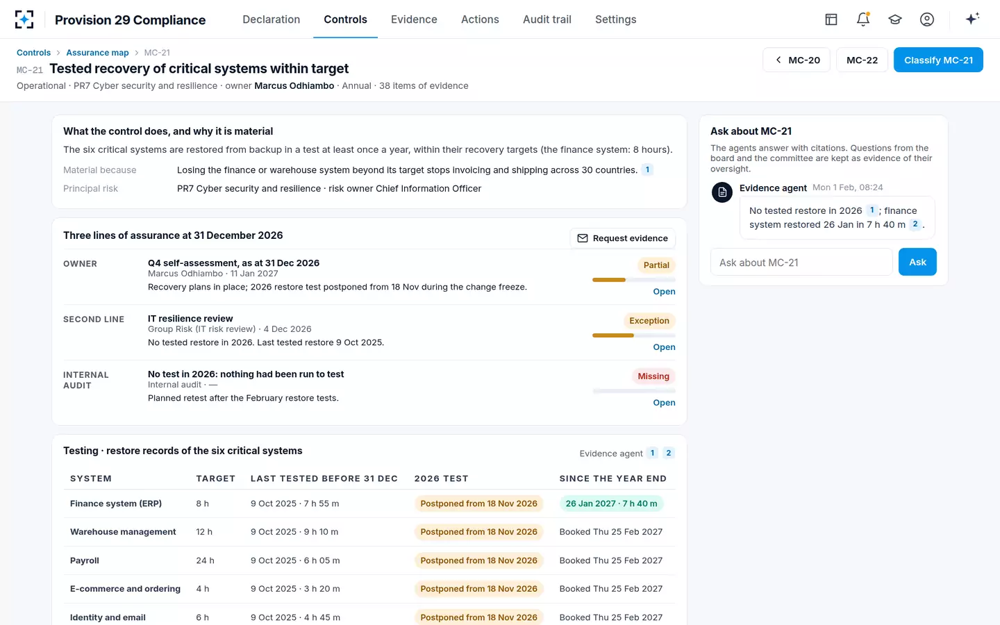This screenshot has width=1000, height=625.
Task: Open the Internal audit record
Action: 664,403
